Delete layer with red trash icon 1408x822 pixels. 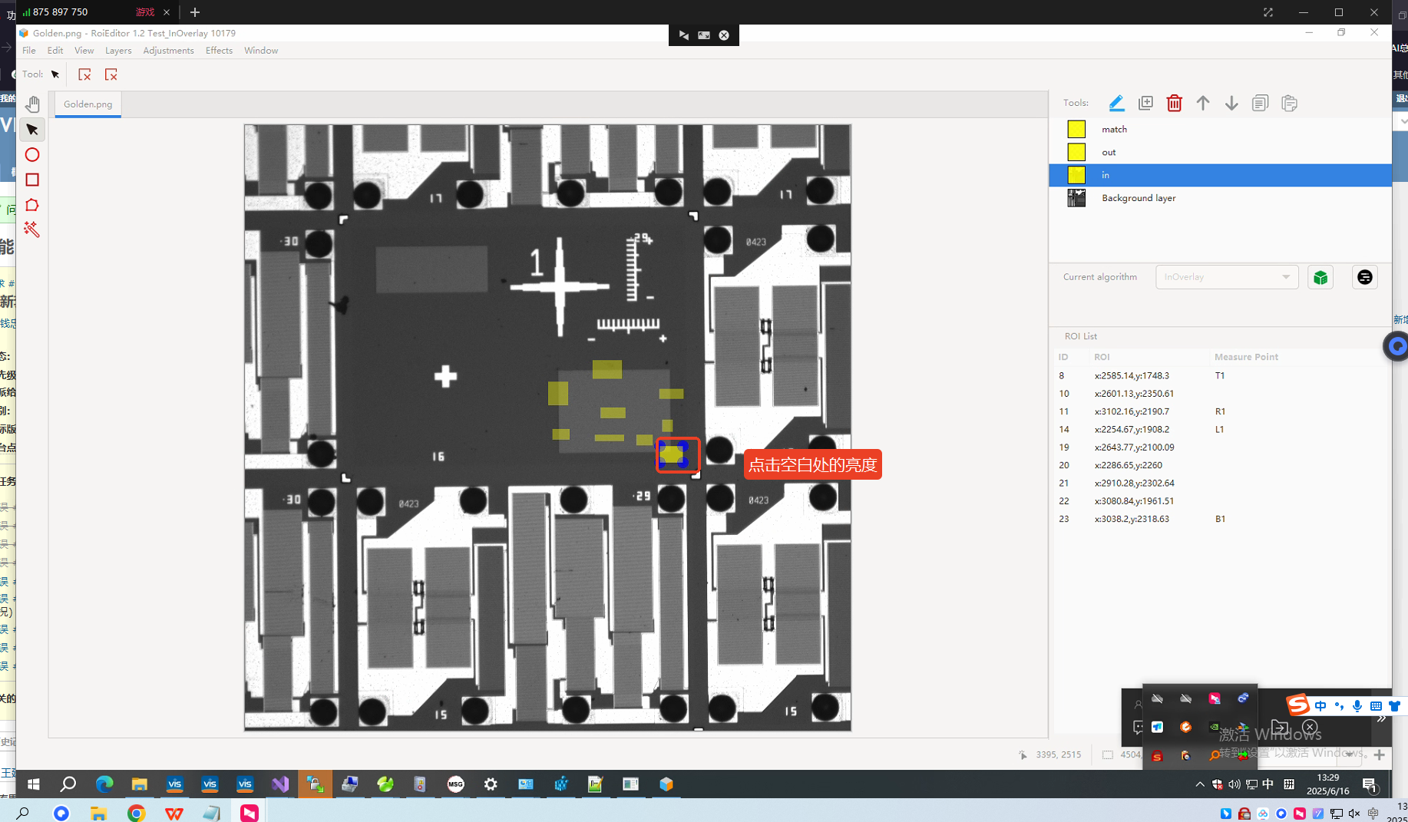coord(1174,103)
